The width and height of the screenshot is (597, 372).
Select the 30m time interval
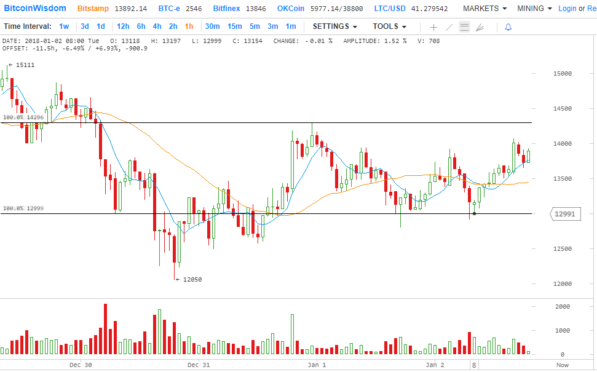point(212,26)
